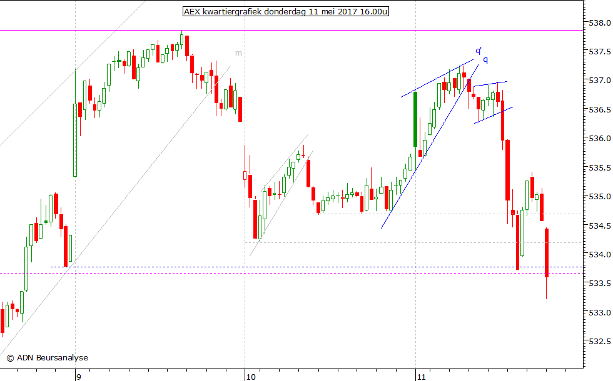Select the 536.5 price axis label
This screenshot has height=381, width=613.
point(600,110)
